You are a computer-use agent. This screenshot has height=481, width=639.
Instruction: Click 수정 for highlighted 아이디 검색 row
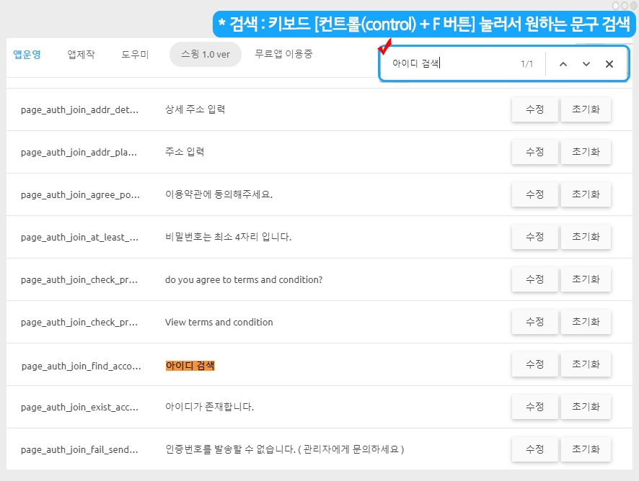click(x=534, y=364)
